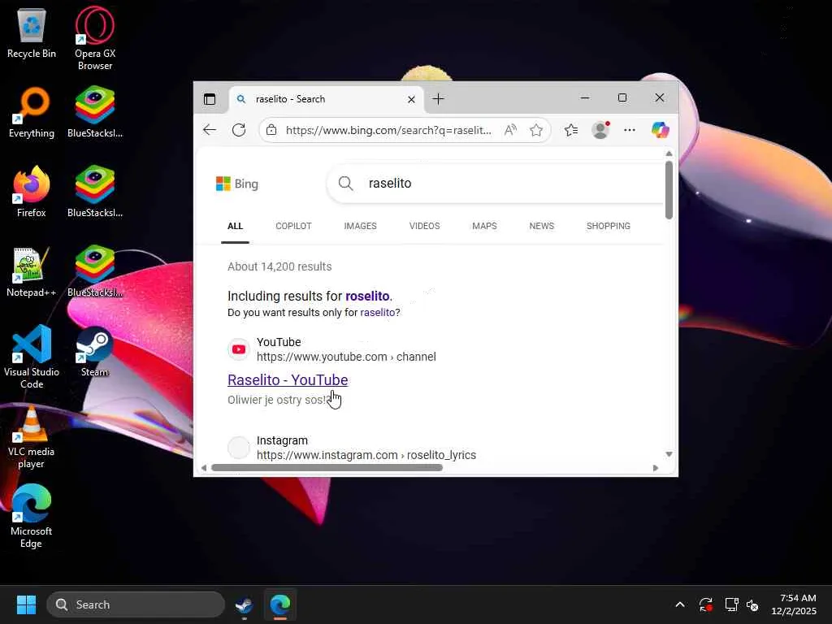
Task: Click the vertical scrollbar thumb in Edge
Action: [669, 189]
